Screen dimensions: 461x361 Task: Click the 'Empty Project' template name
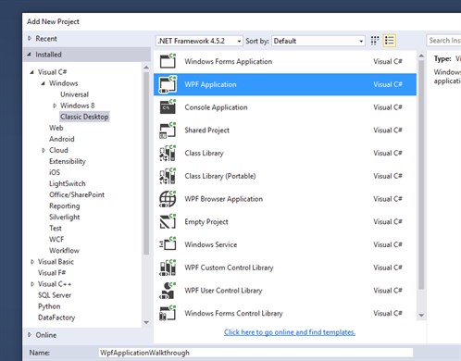coord(206,222)
